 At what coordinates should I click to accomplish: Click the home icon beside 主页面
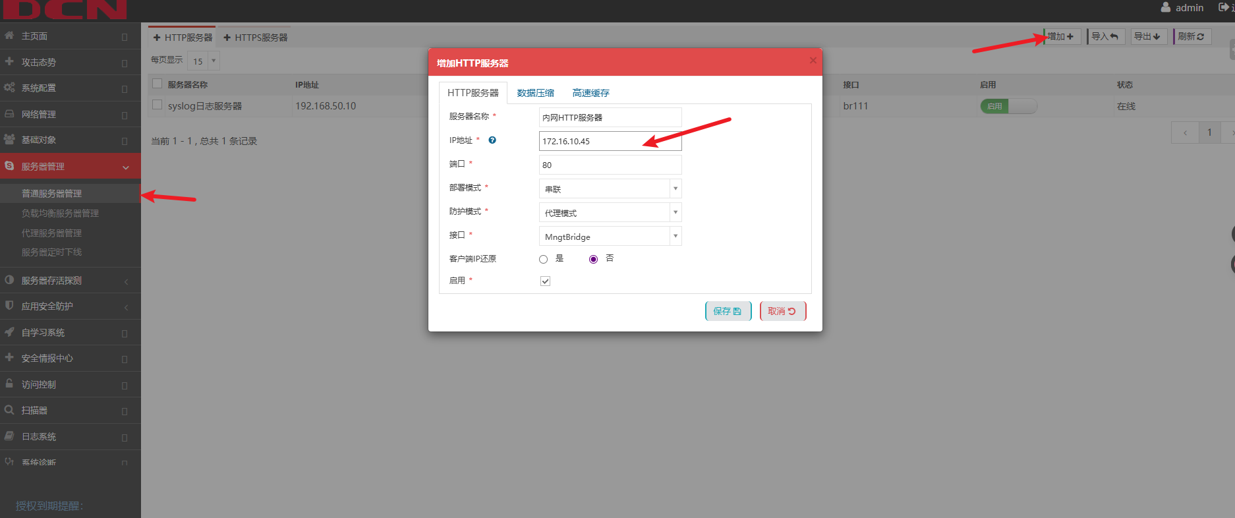click(9, 36)
